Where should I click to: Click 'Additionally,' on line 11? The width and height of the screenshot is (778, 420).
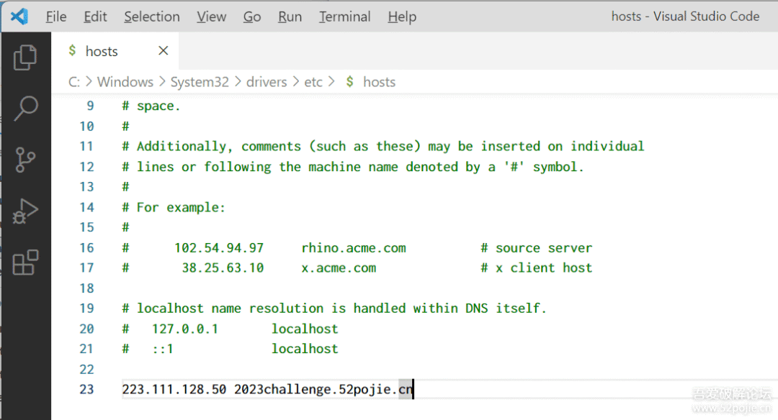tap(184, 147)
